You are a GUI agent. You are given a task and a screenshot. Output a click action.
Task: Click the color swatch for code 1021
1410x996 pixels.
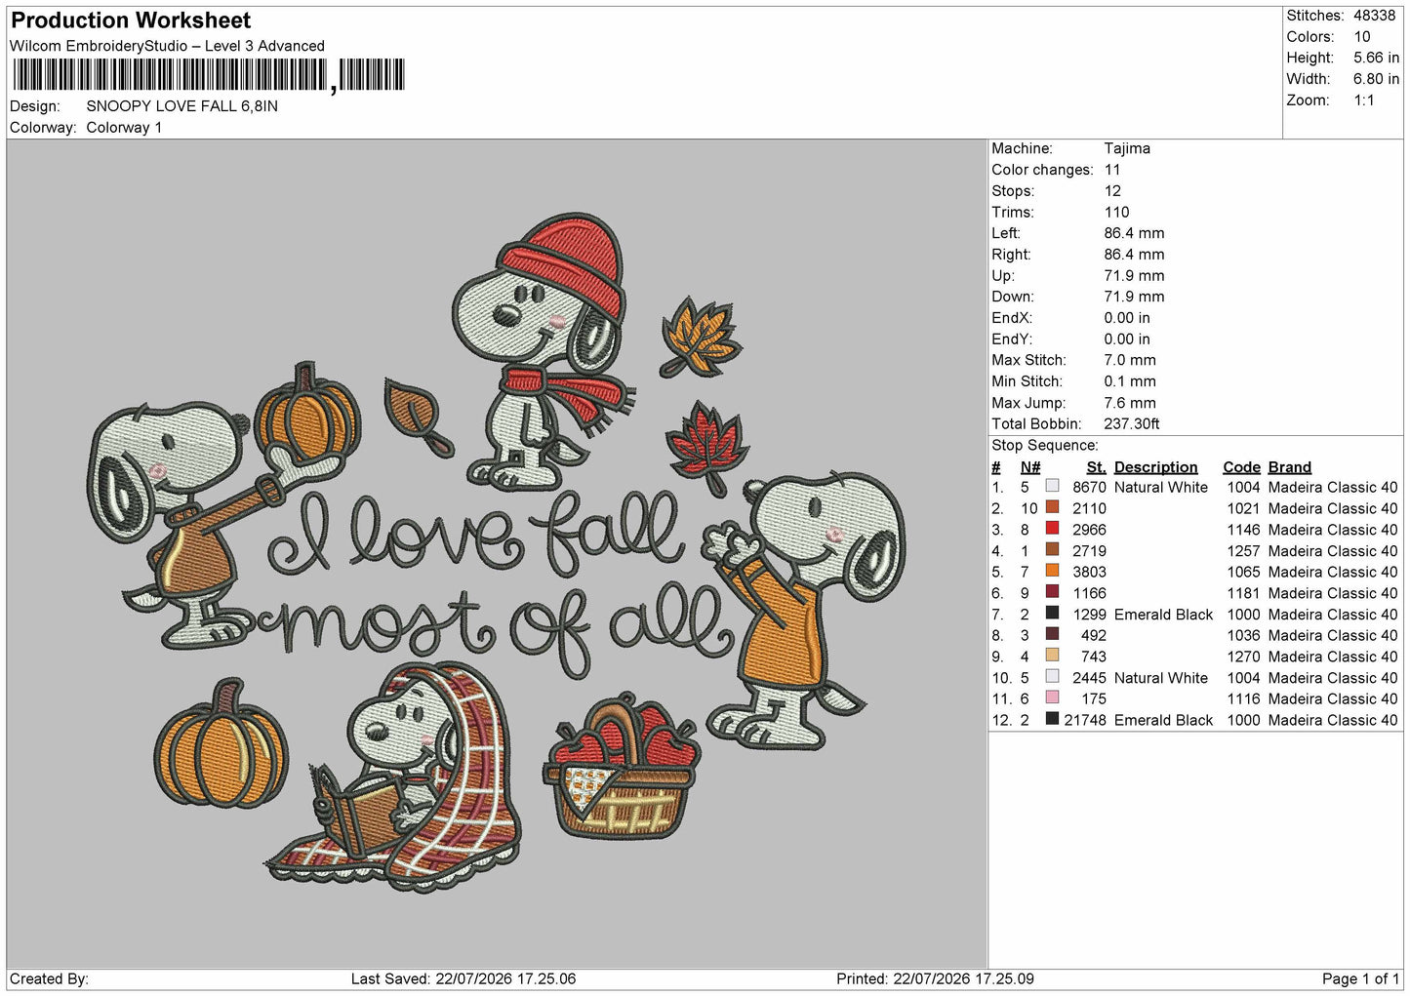[1052, 507]
